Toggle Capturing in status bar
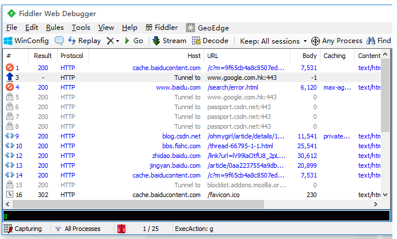This screenshot has height=239, width=397. [22, 229]
